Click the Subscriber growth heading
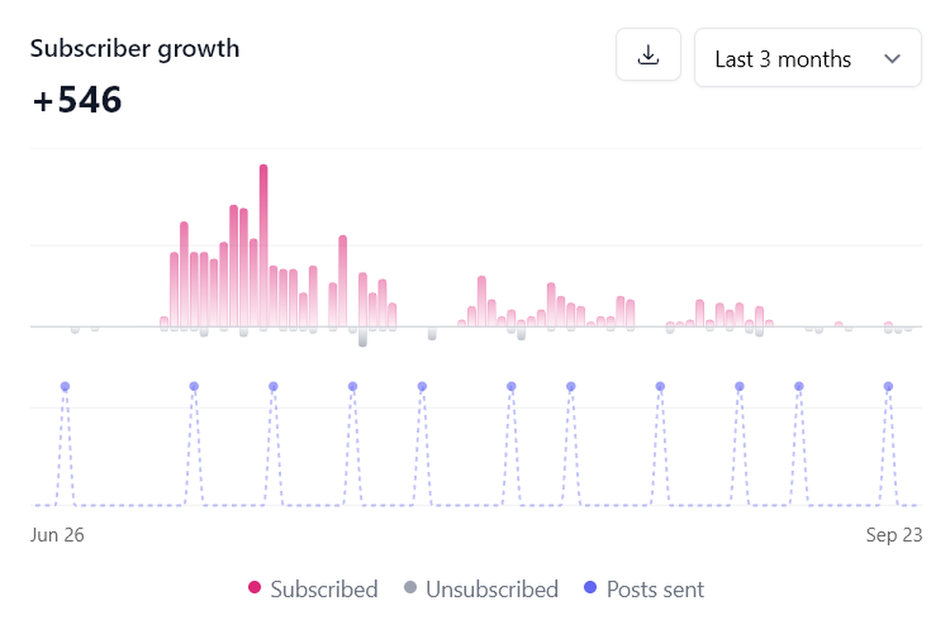Screen dimensions: 950x635 coord(135,48)
